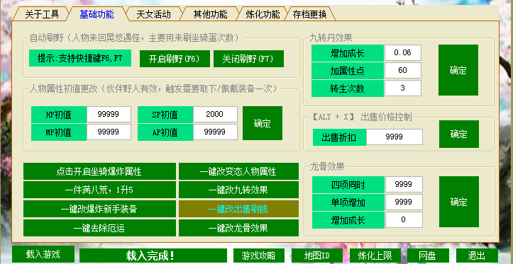This screenshot has height=264, width=513.
Task: Click the 开启刷野(F6) button
Action: (175, 59)
